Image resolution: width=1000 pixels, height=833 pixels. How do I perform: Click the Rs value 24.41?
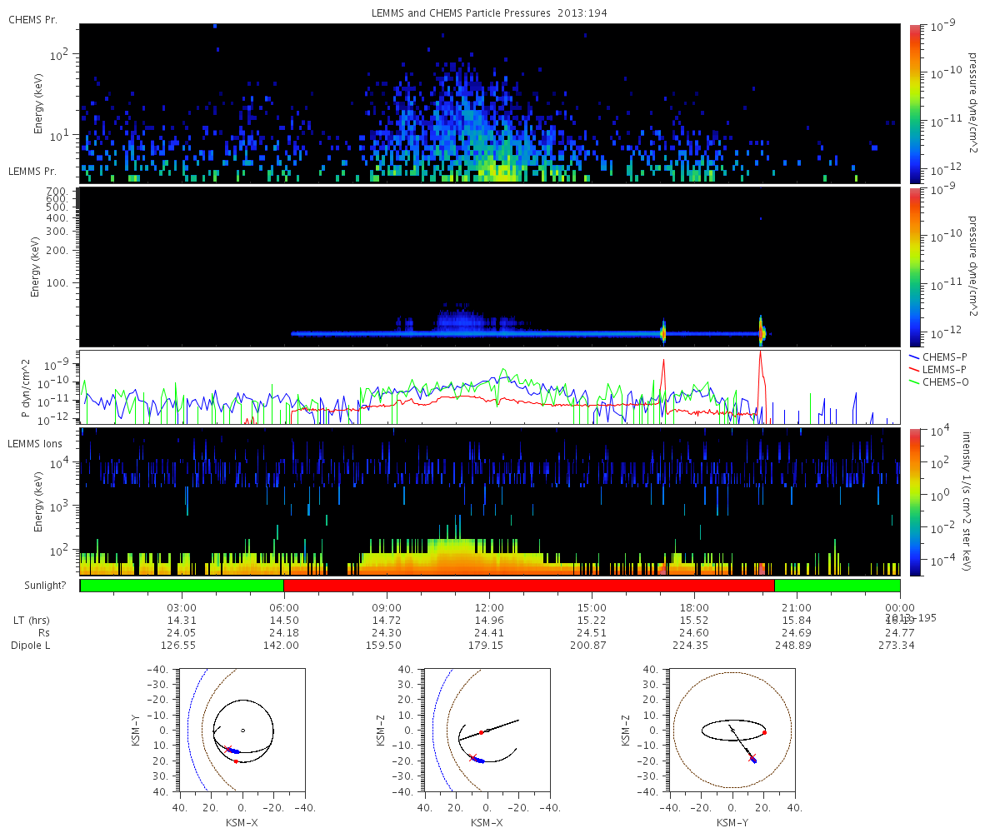pos(489,633)
